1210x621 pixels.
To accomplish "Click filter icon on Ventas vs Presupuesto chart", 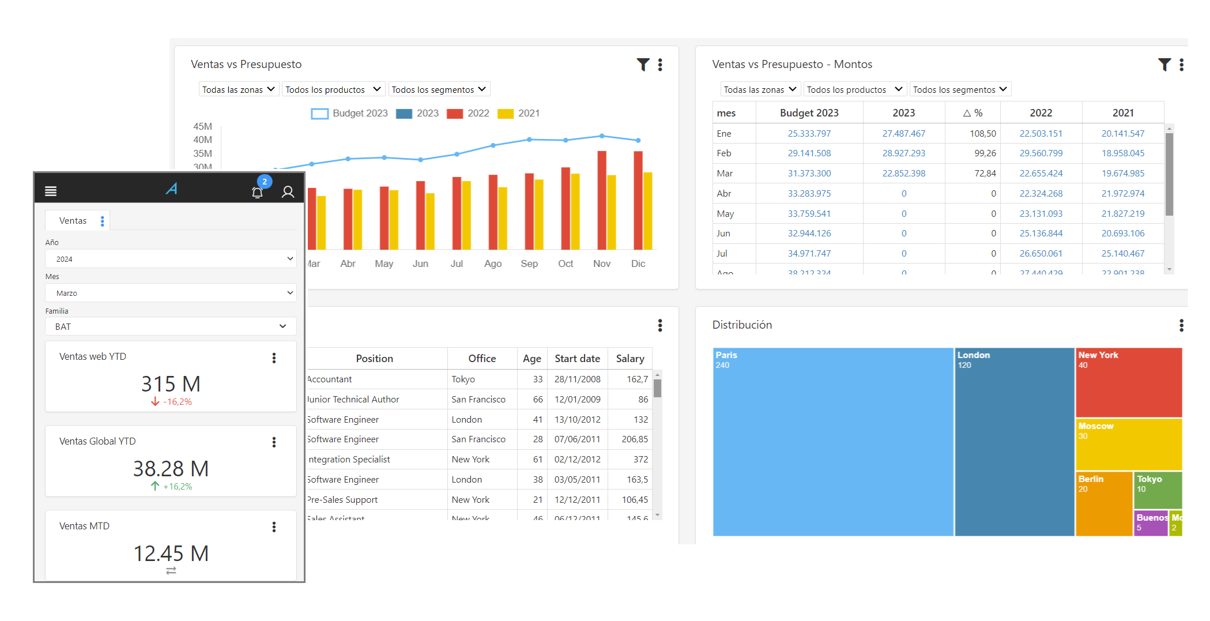I will (x=643, y=65).
